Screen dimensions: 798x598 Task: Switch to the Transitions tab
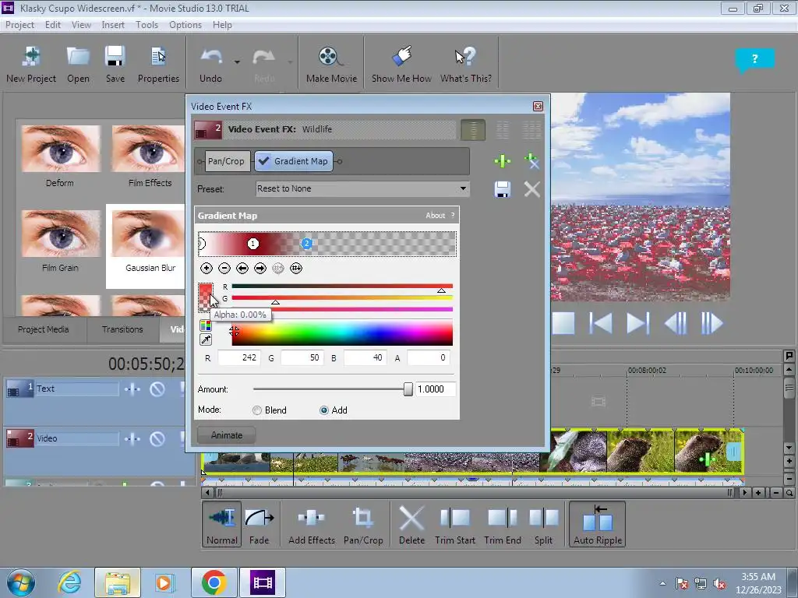(122, 329)
